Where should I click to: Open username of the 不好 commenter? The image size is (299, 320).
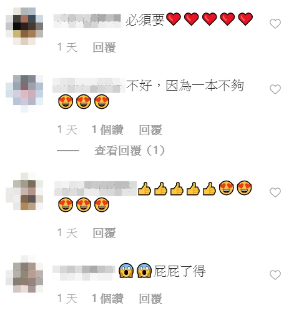pos(89,86)
